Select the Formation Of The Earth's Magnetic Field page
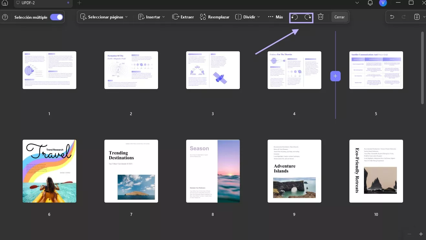 (x=131, y=70)
